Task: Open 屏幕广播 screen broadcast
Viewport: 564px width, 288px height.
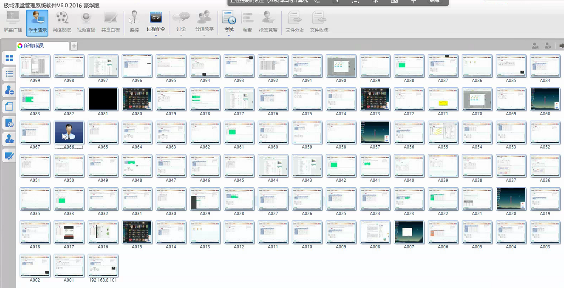Action: tap(13, 23)
